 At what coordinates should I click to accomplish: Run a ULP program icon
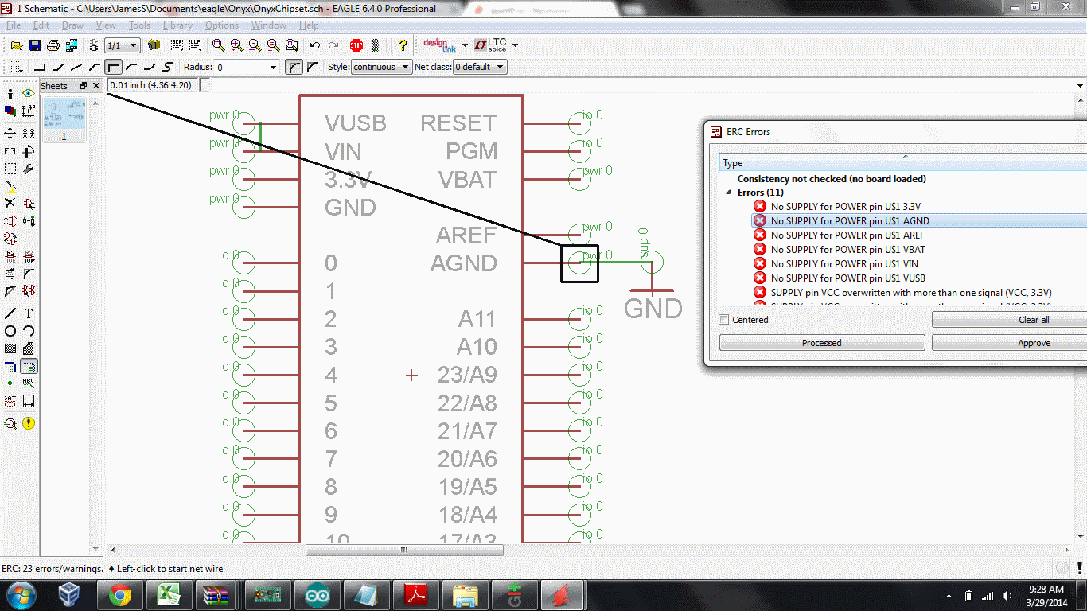tap(195, 45)
